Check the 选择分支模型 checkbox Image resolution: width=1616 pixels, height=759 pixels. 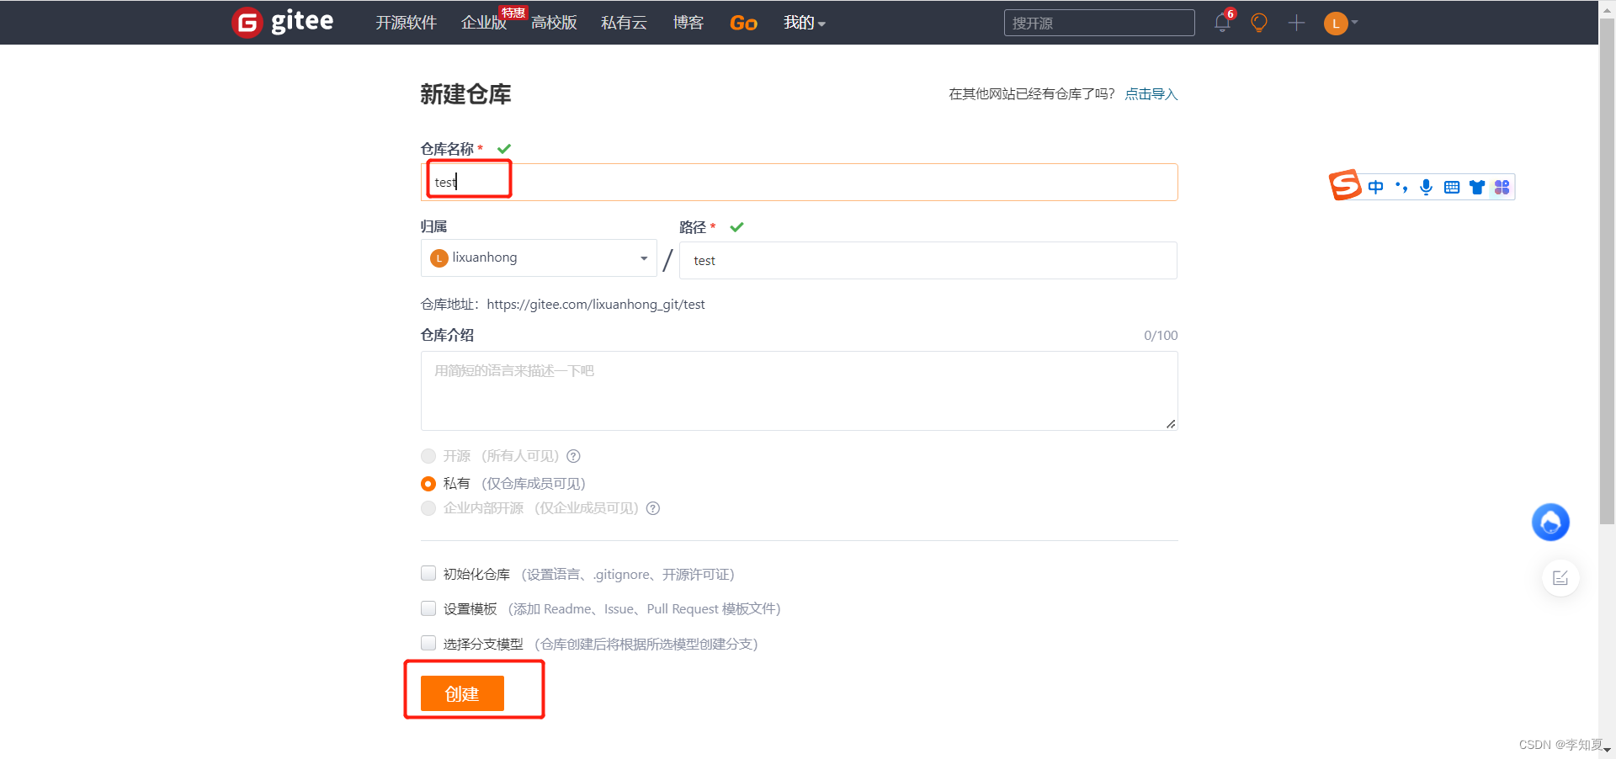click(428, 644)
